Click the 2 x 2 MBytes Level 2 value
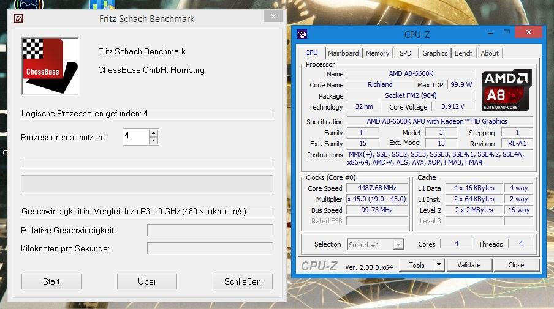The image size is (554, 309). (474, 210)
